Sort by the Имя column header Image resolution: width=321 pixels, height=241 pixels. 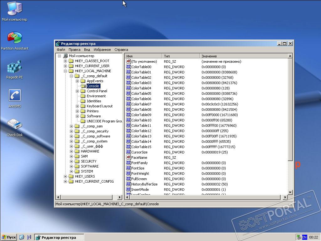click(x=144, y=56)
